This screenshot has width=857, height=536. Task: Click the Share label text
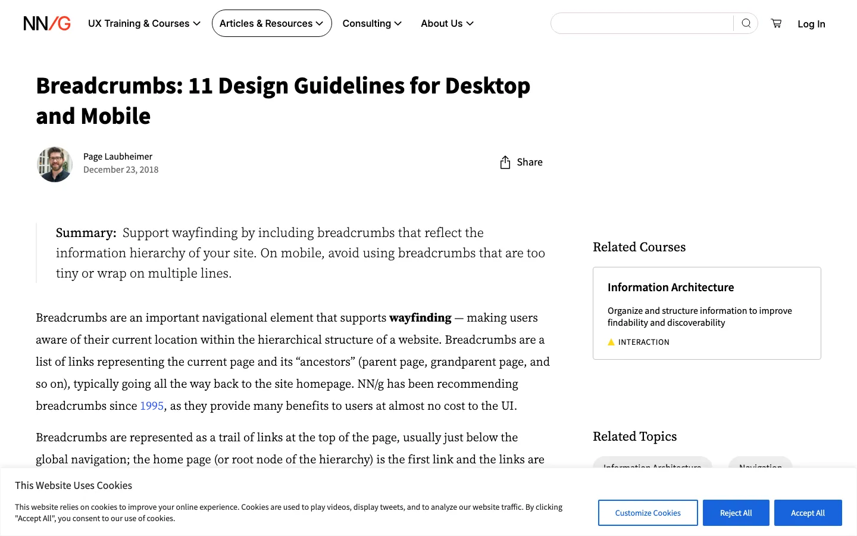tap(530, 162)
